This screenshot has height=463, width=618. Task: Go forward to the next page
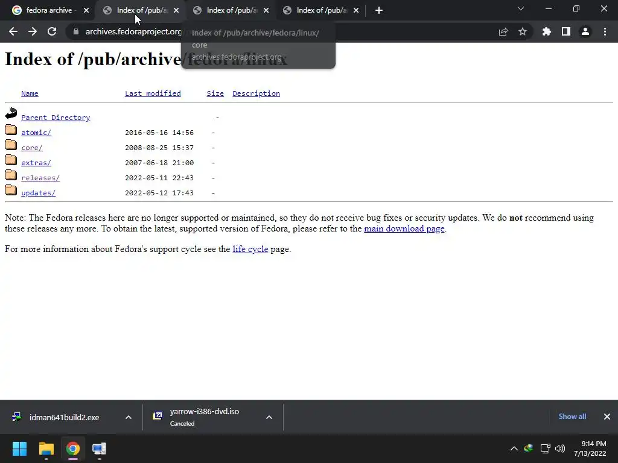coord(33,31)
